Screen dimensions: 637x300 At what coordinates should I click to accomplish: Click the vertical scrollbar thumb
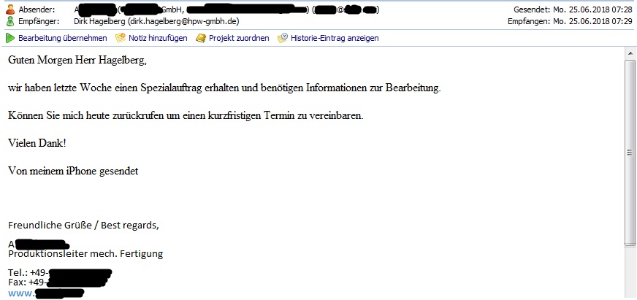click(x=630, y=153)
